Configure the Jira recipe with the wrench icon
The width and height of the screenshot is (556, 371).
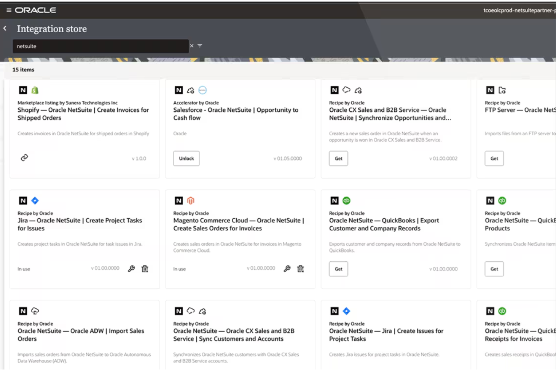[x=130, y=268]
